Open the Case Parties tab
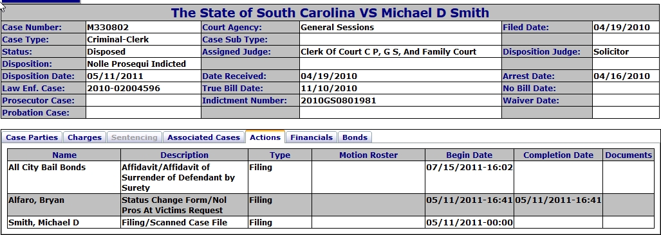Screen dimensions: 661x235 tap(32, 137)
